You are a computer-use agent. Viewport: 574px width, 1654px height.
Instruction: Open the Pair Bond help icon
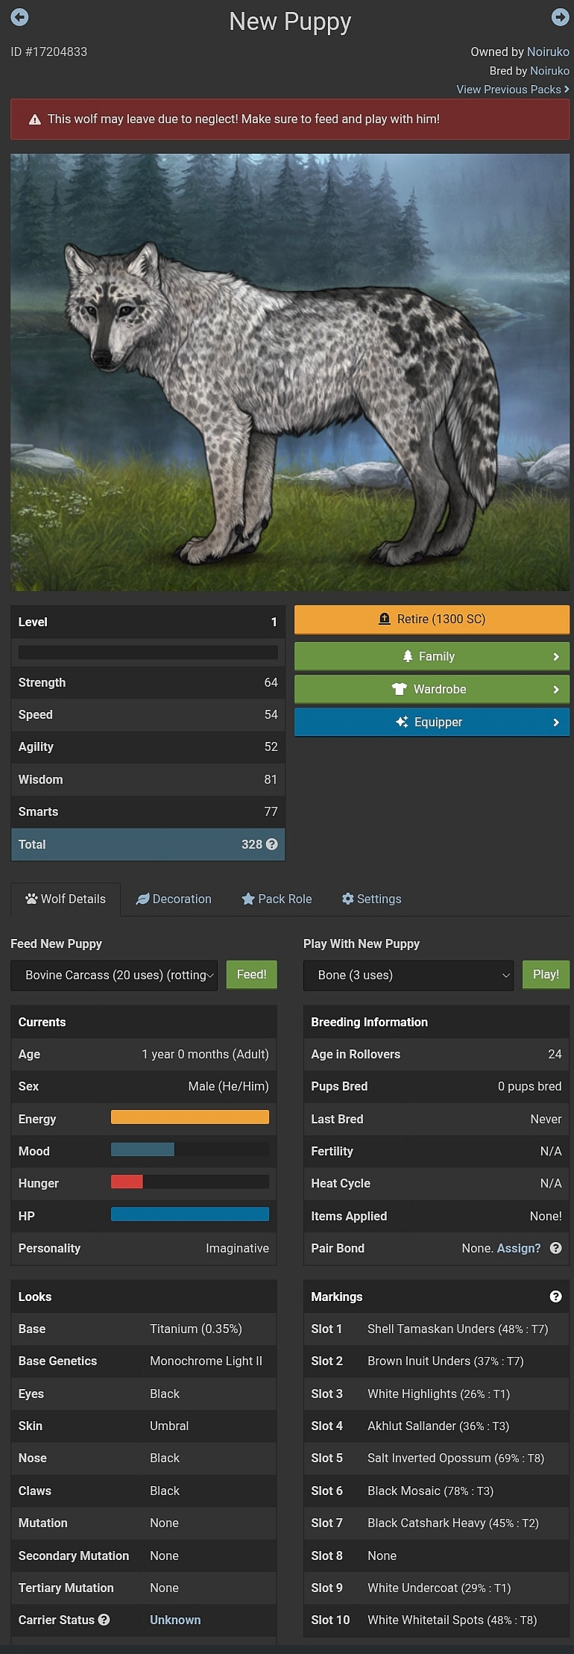pyautogui.click(x=555, y=1248)
